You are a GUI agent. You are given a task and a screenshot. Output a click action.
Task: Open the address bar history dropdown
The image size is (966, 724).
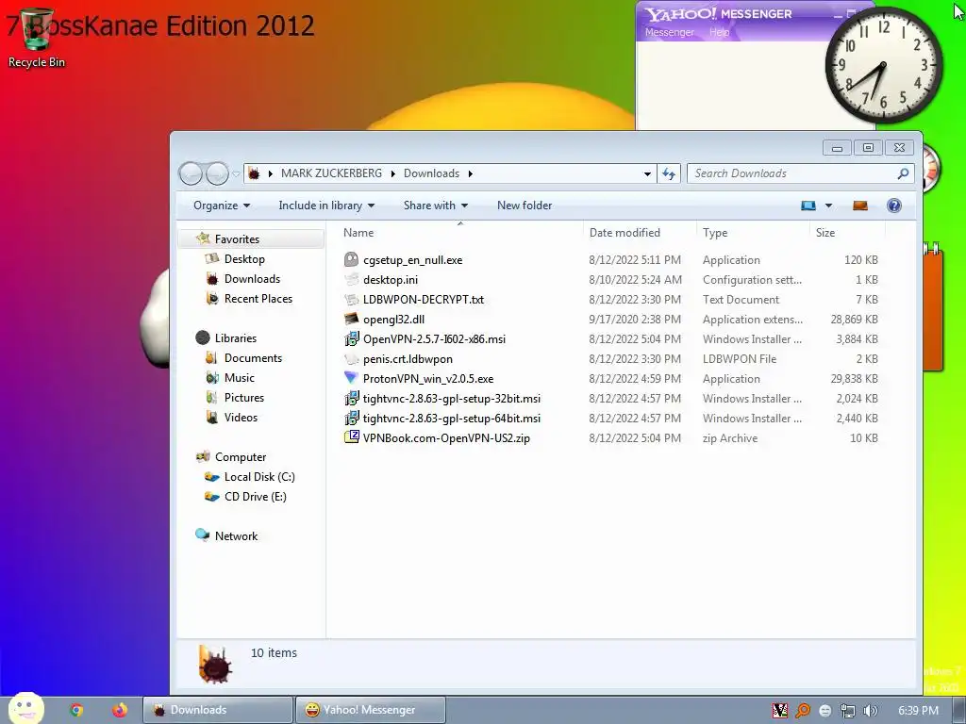pos(647,173)
